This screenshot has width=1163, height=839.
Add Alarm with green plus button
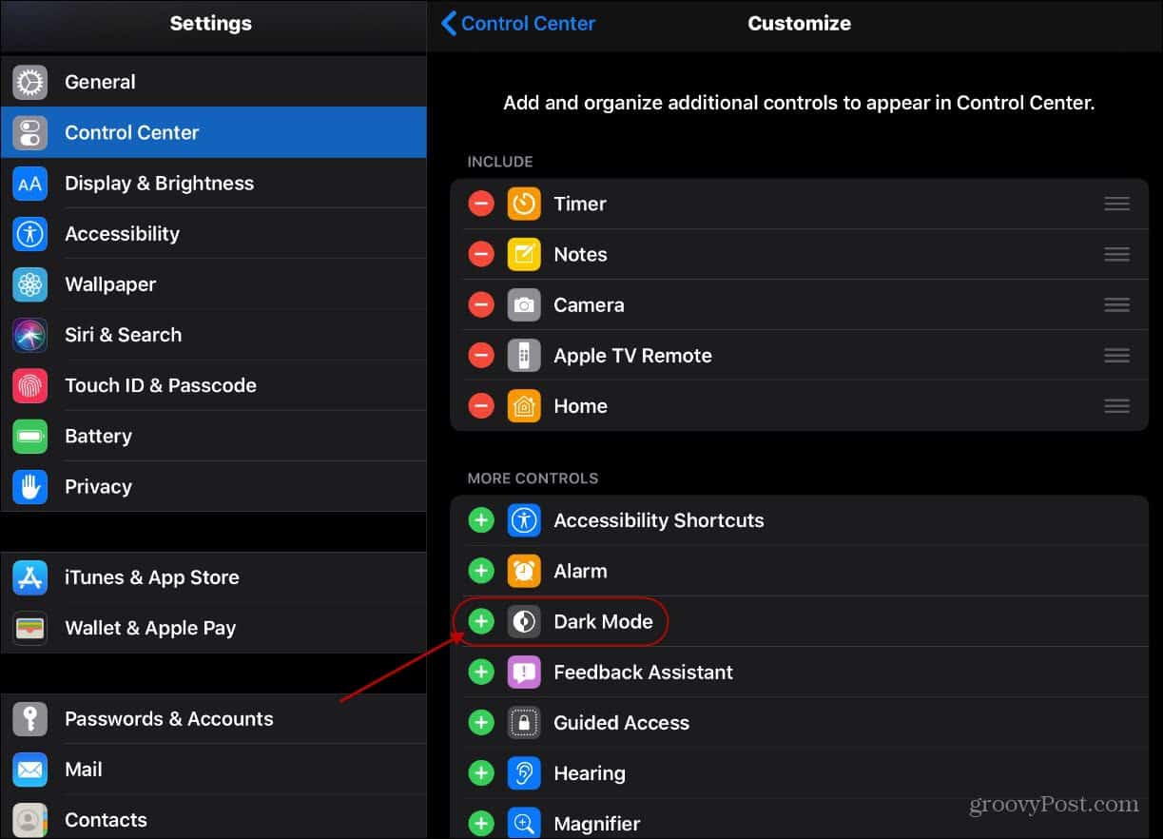[481, 571]
